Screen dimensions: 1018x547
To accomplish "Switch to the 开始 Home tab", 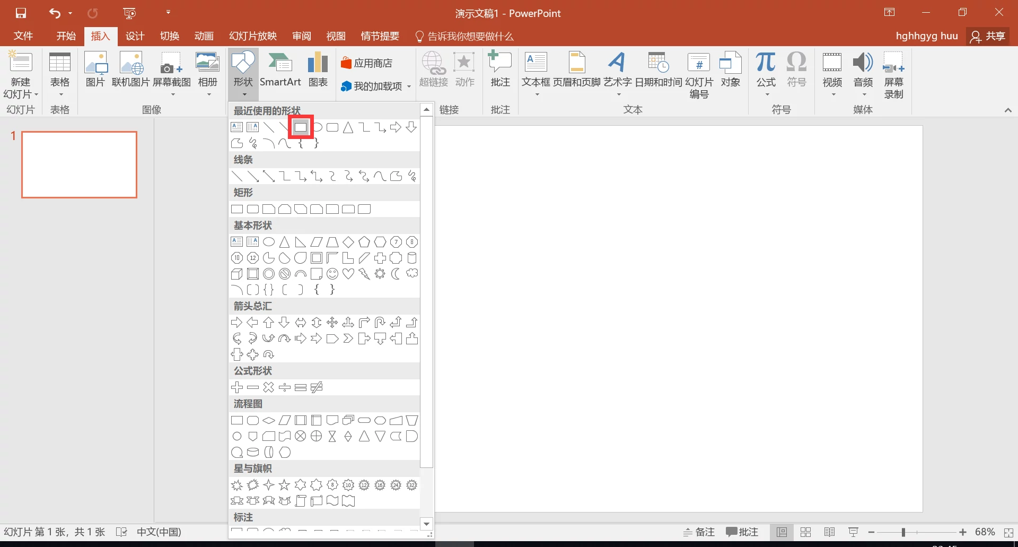I will click(x=66, y=36).
